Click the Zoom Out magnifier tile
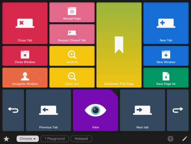 72,78
